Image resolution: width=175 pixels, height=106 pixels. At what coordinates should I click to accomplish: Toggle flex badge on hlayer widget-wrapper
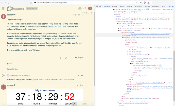pos(160,65)
